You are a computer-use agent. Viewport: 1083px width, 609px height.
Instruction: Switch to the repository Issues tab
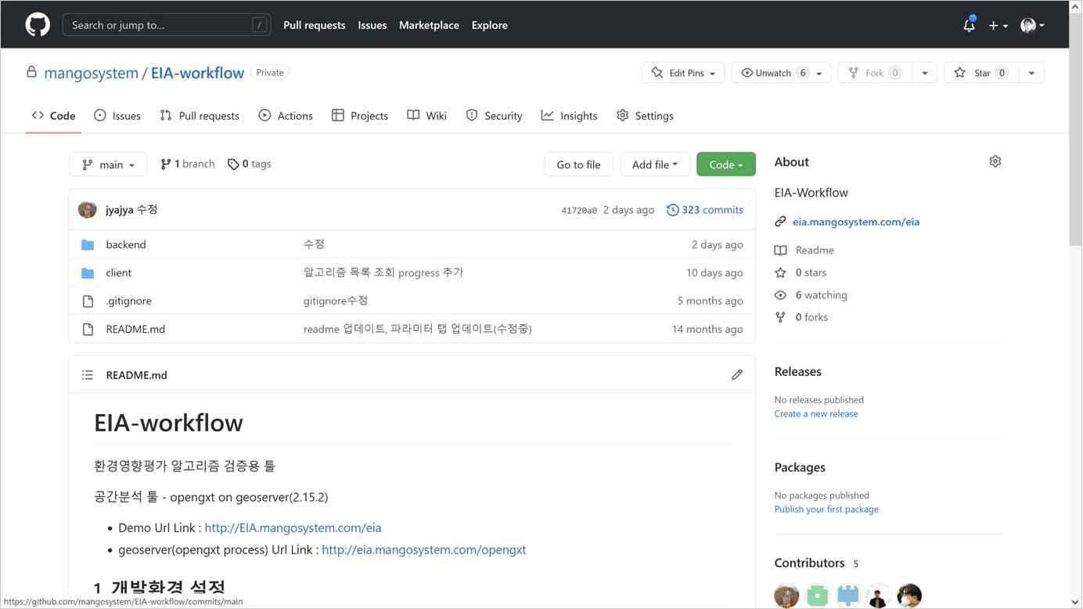(x=117, y=116)
